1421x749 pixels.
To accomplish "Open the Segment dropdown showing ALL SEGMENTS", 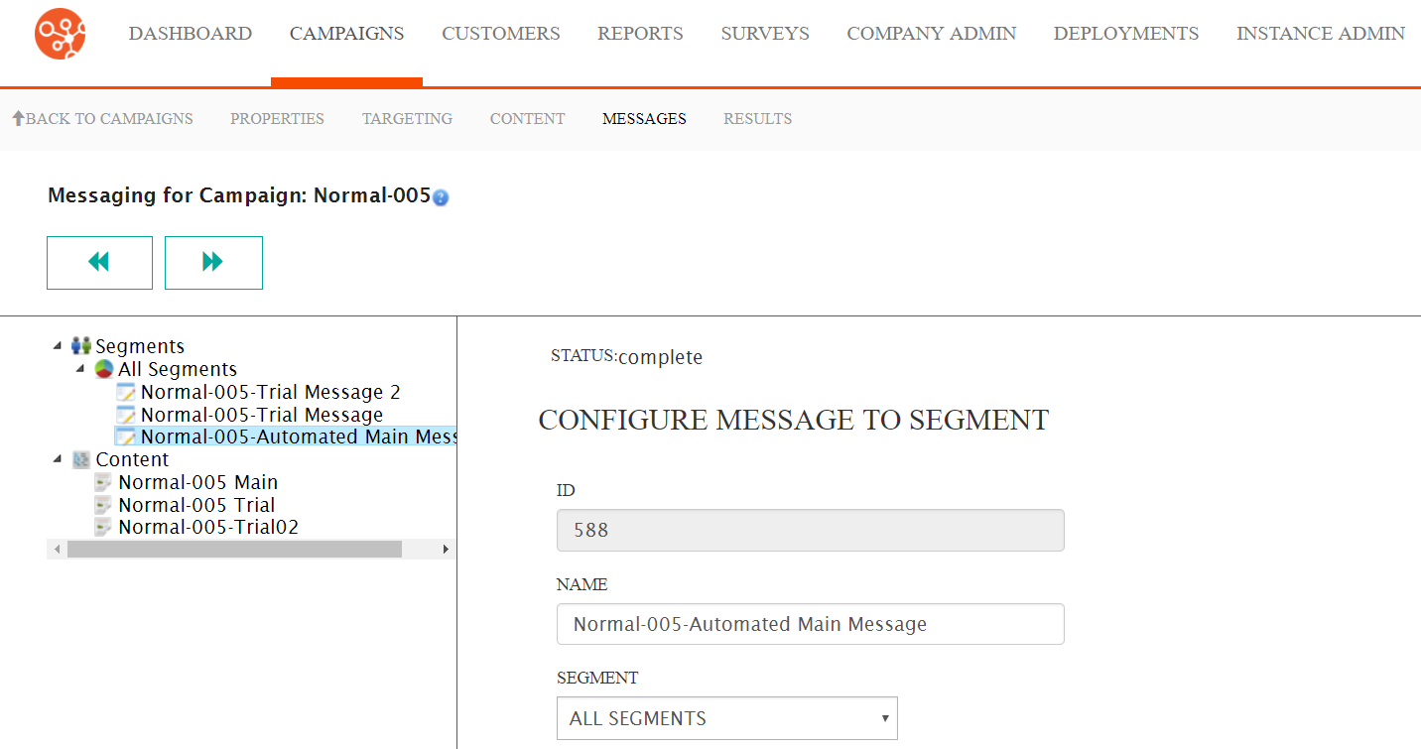I will tap(726, 718).
